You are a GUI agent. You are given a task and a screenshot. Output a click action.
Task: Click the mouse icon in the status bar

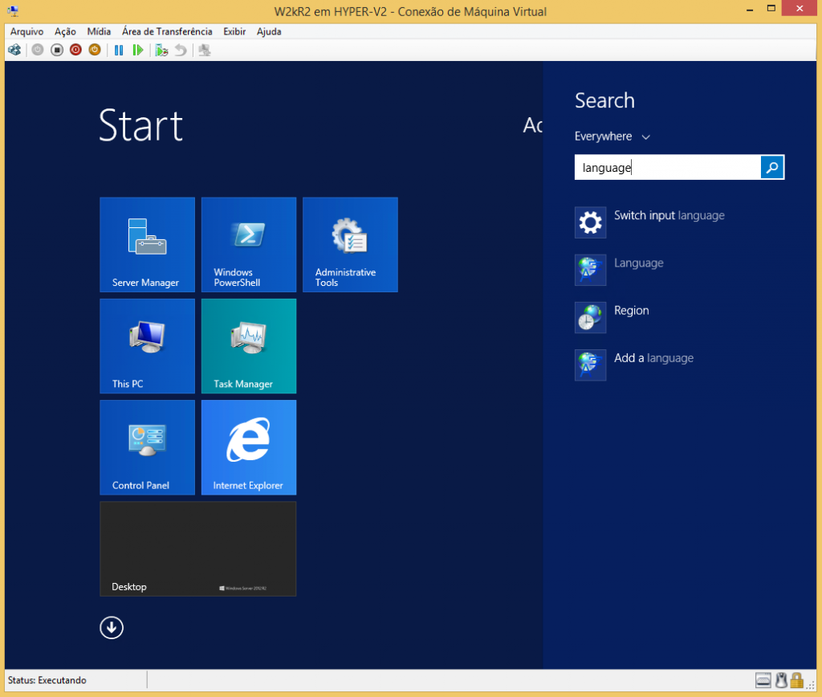(781, 680)
